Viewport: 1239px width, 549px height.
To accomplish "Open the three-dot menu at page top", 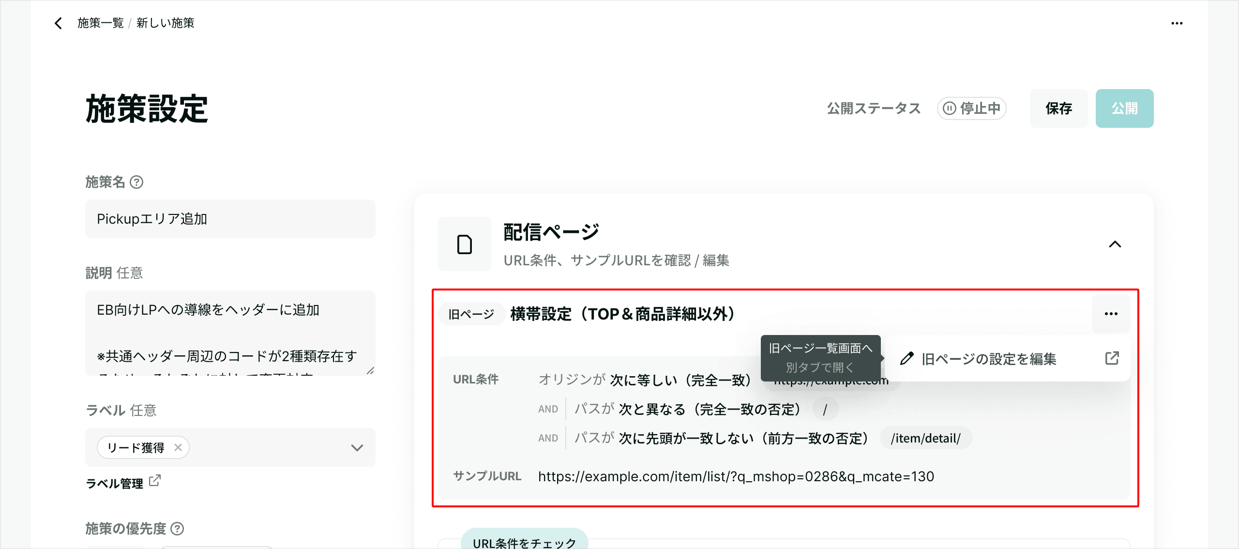I will 1177,23.
